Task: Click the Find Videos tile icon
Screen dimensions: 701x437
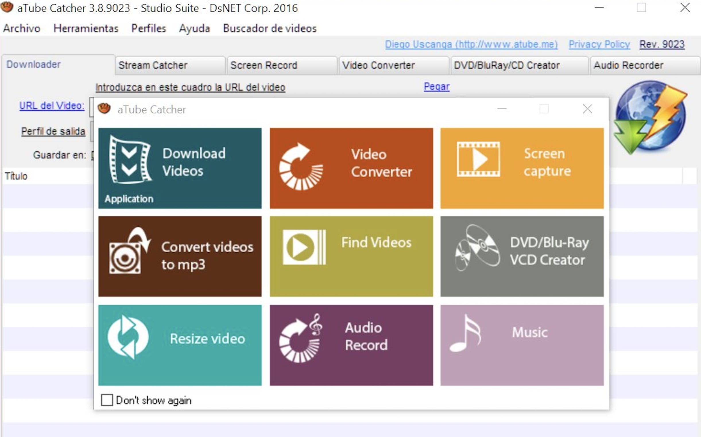Action: pyautogui.click(x=304, y=247)
